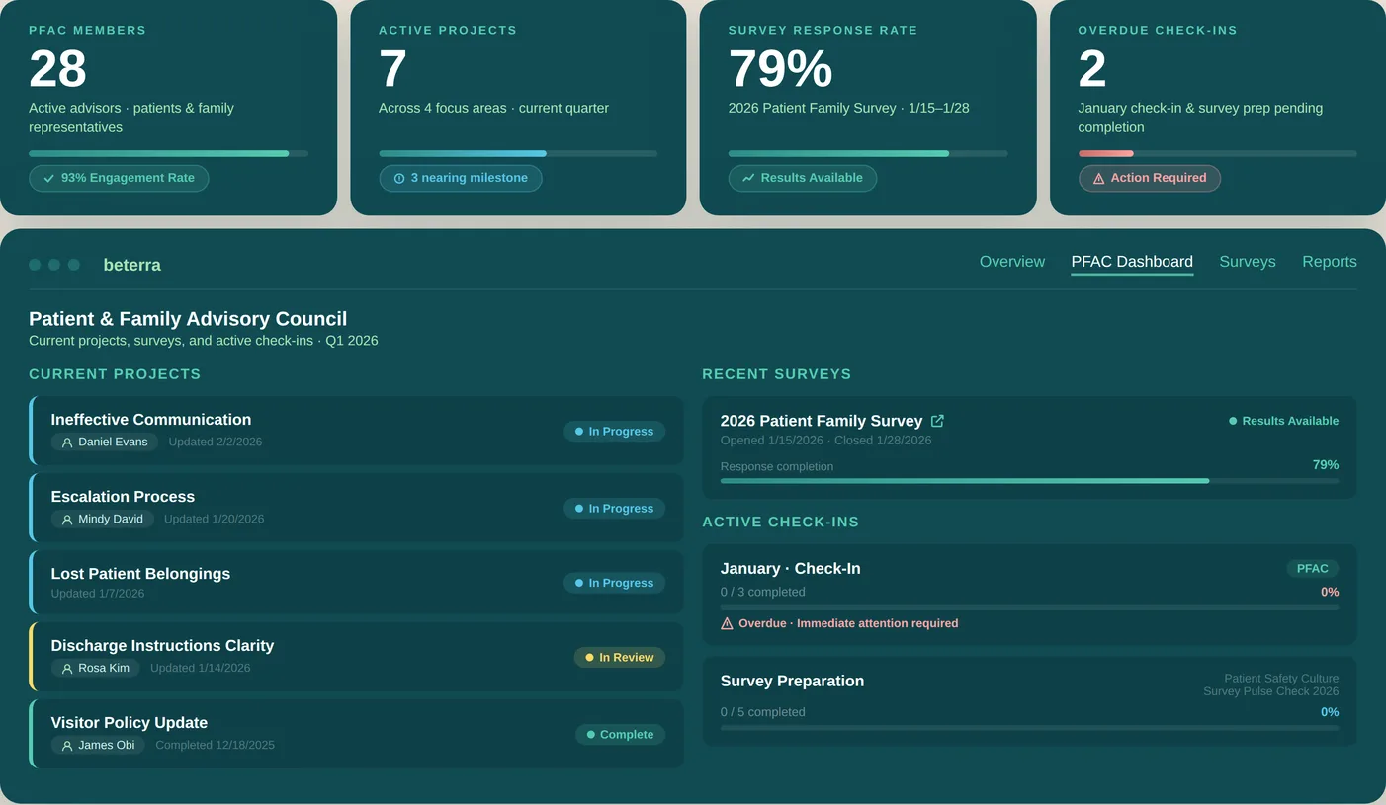
Task: Select the person icon beside Daniel Evans
Action: (x=66, y=442)
